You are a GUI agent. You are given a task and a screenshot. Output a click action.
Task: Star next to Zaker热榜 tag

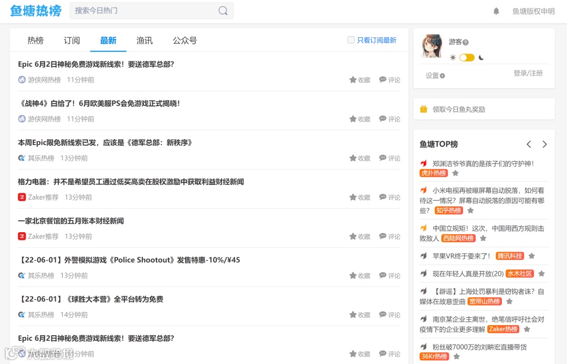tap(527, 329)
